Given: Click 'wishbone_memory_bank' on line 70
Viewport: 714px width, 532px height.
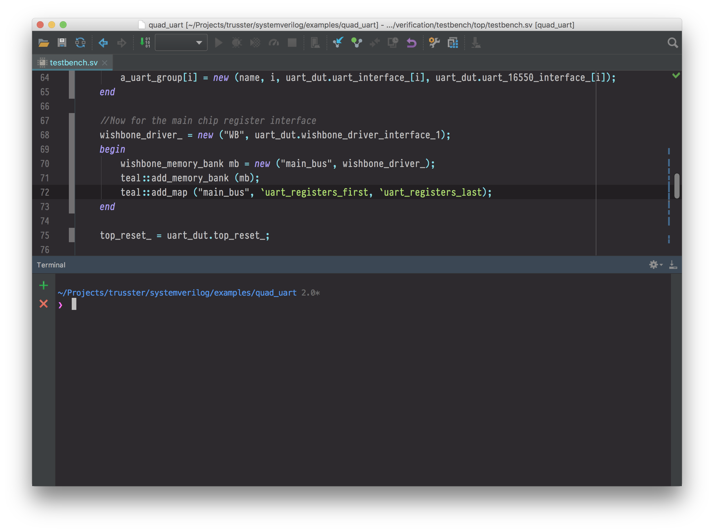Looking at the screenshot, I should [x=172, y=164].
